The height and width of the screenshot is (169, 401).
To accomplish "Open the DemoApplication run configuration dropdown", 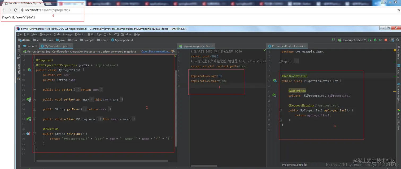I will pos(352,40).
